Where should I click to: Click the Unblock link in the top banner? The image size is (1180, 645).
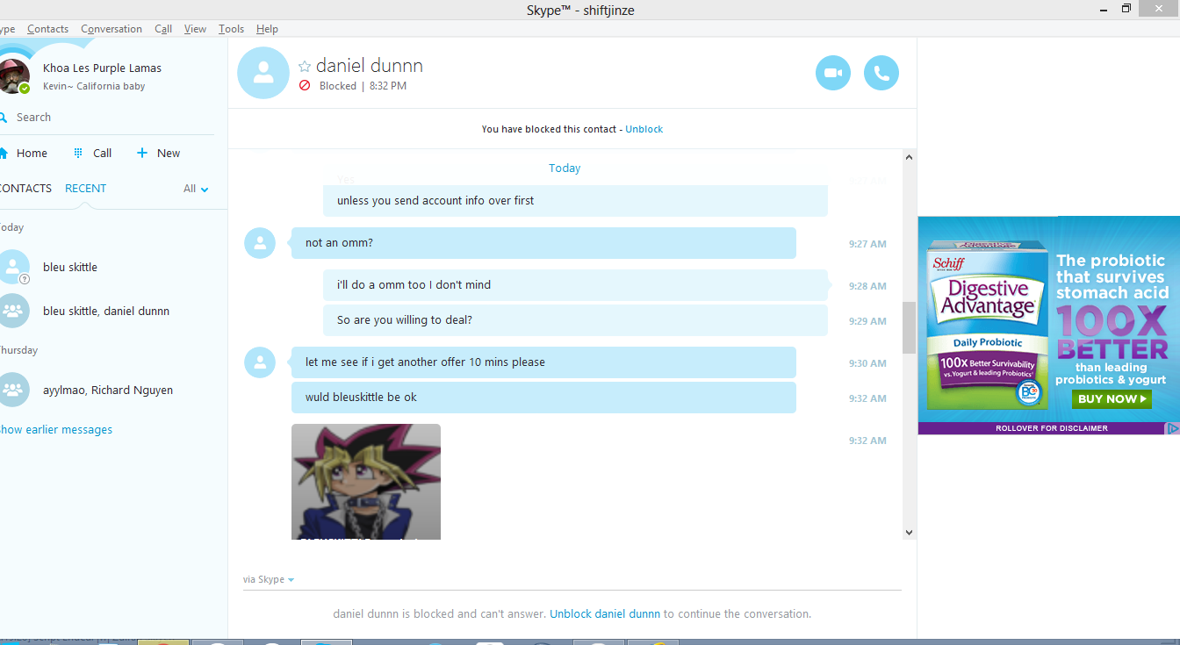[644, 129]
